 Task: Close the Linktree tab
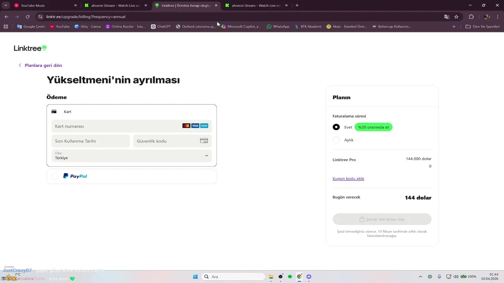(x=216, y=6)
